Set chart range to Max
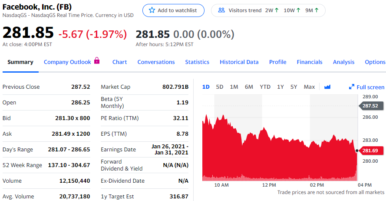The height and width of the screenshot is (201, 386). [309, 87]
